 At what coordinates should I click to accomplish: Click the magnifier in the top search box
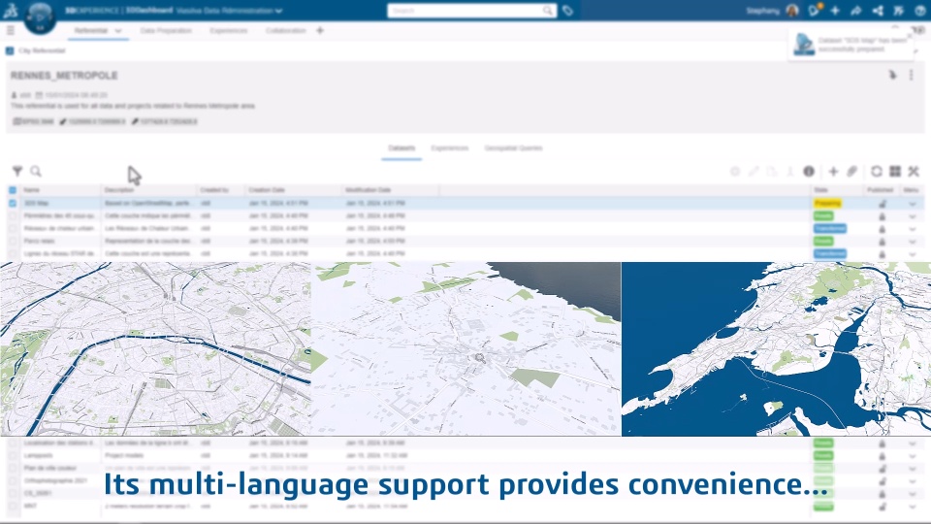tap(548, 10)
